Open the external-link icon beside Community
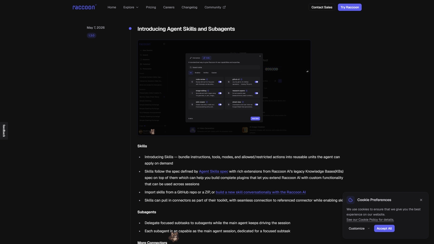This screenshot has height=244, width=434. click(224, 7)
